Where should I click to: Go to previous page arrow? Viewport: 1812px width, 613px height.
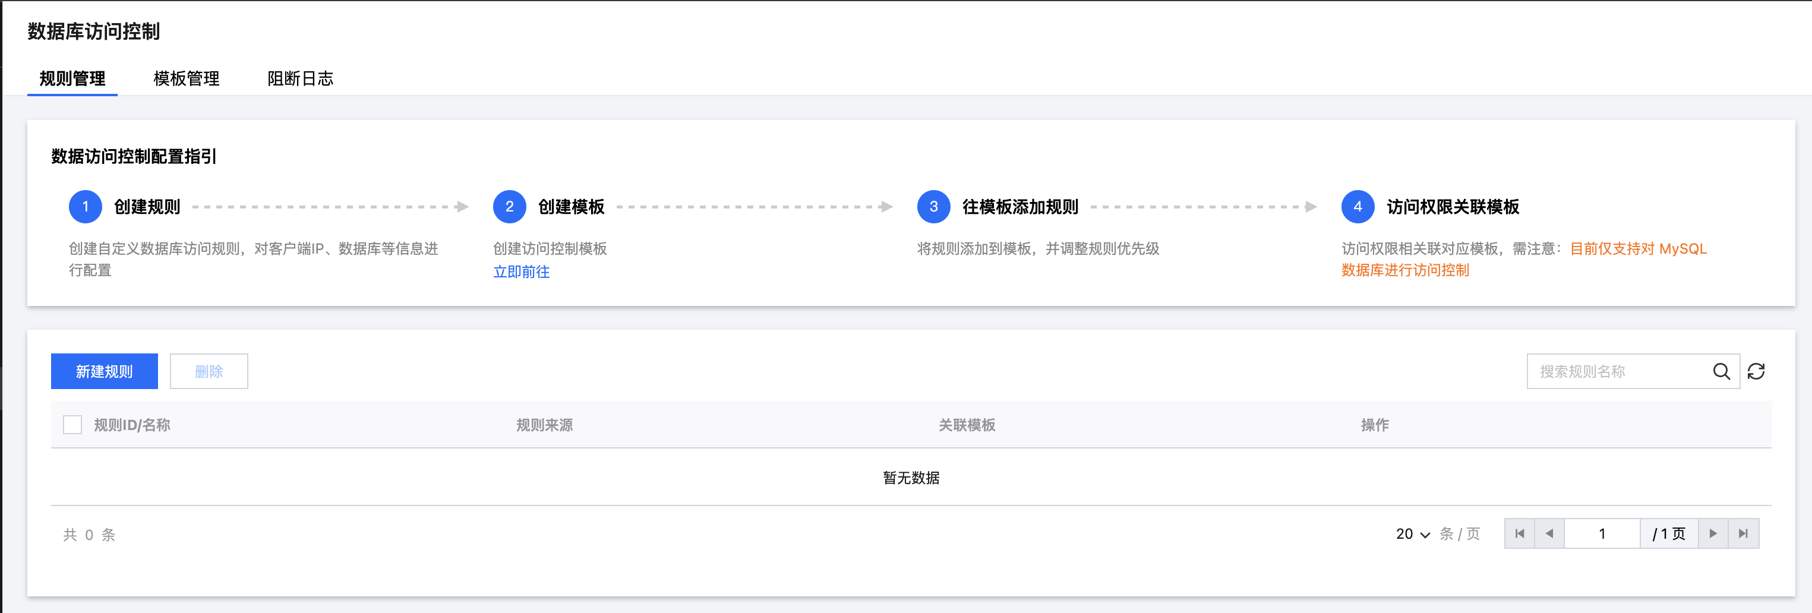1549,533
